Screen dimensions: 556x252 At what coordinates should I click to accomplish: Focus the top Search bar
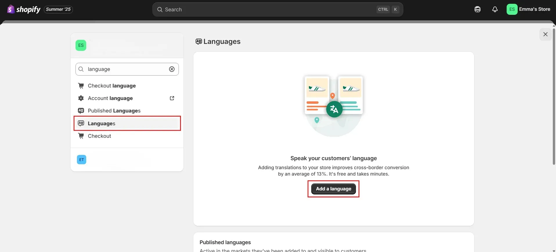[x=278, y=10]
